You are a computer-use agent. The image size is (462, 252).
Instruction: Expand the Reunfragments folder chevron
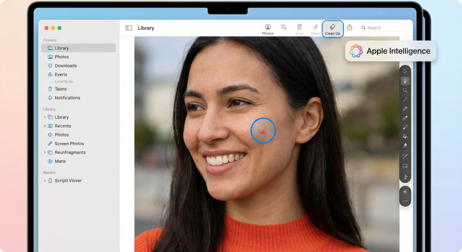pyautogui.click(x=45, y=152)
